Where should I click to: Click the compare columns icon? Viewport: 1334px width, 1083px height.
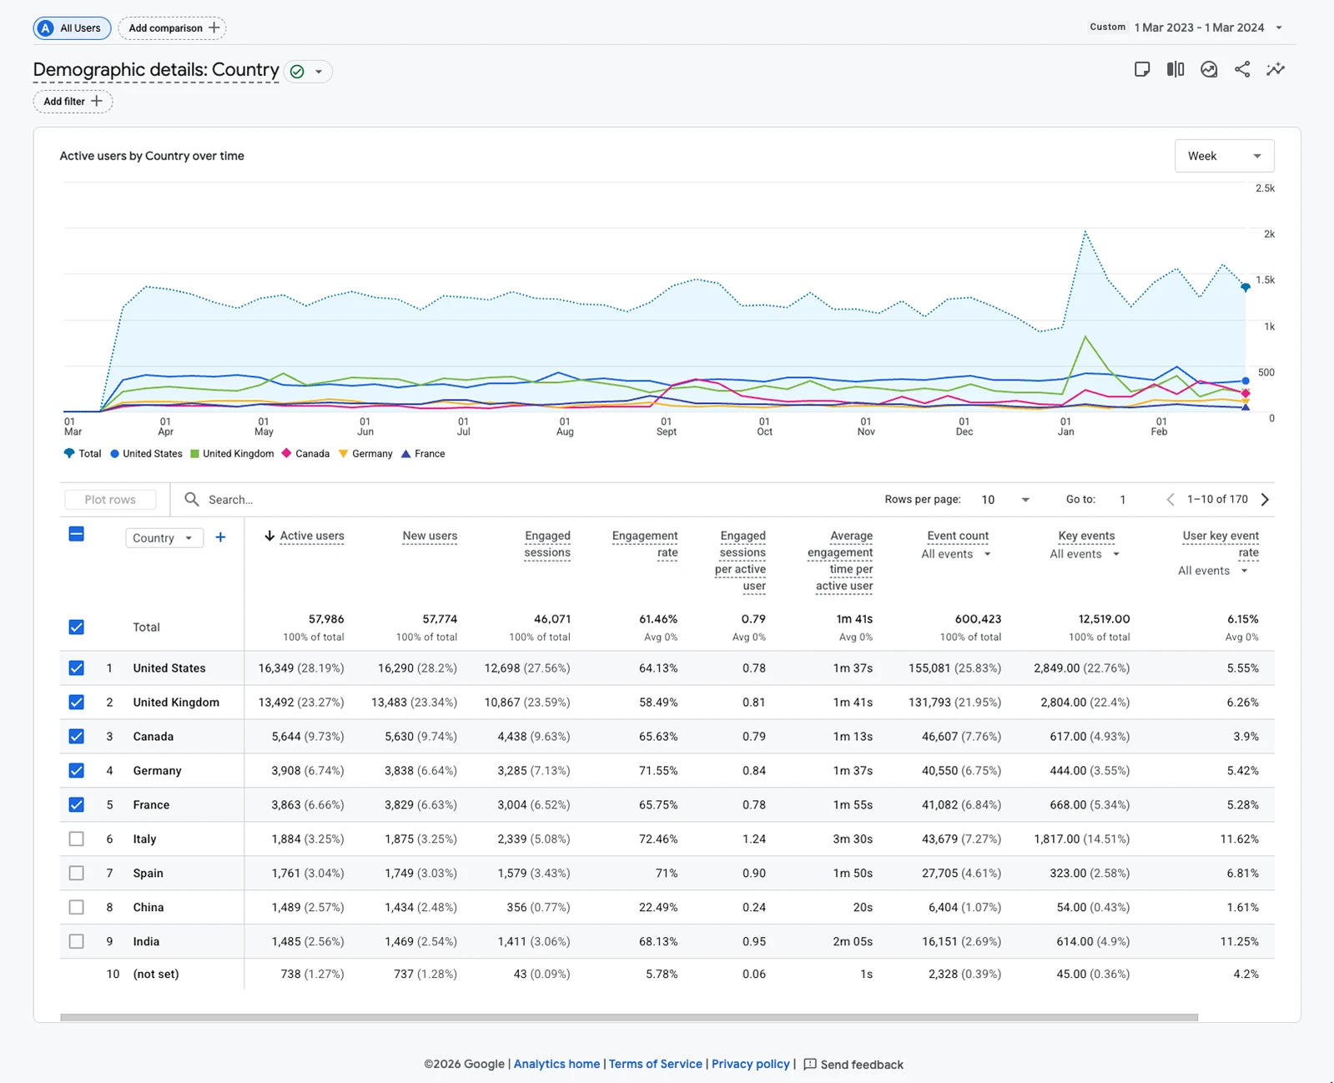tap(1175, 69)
